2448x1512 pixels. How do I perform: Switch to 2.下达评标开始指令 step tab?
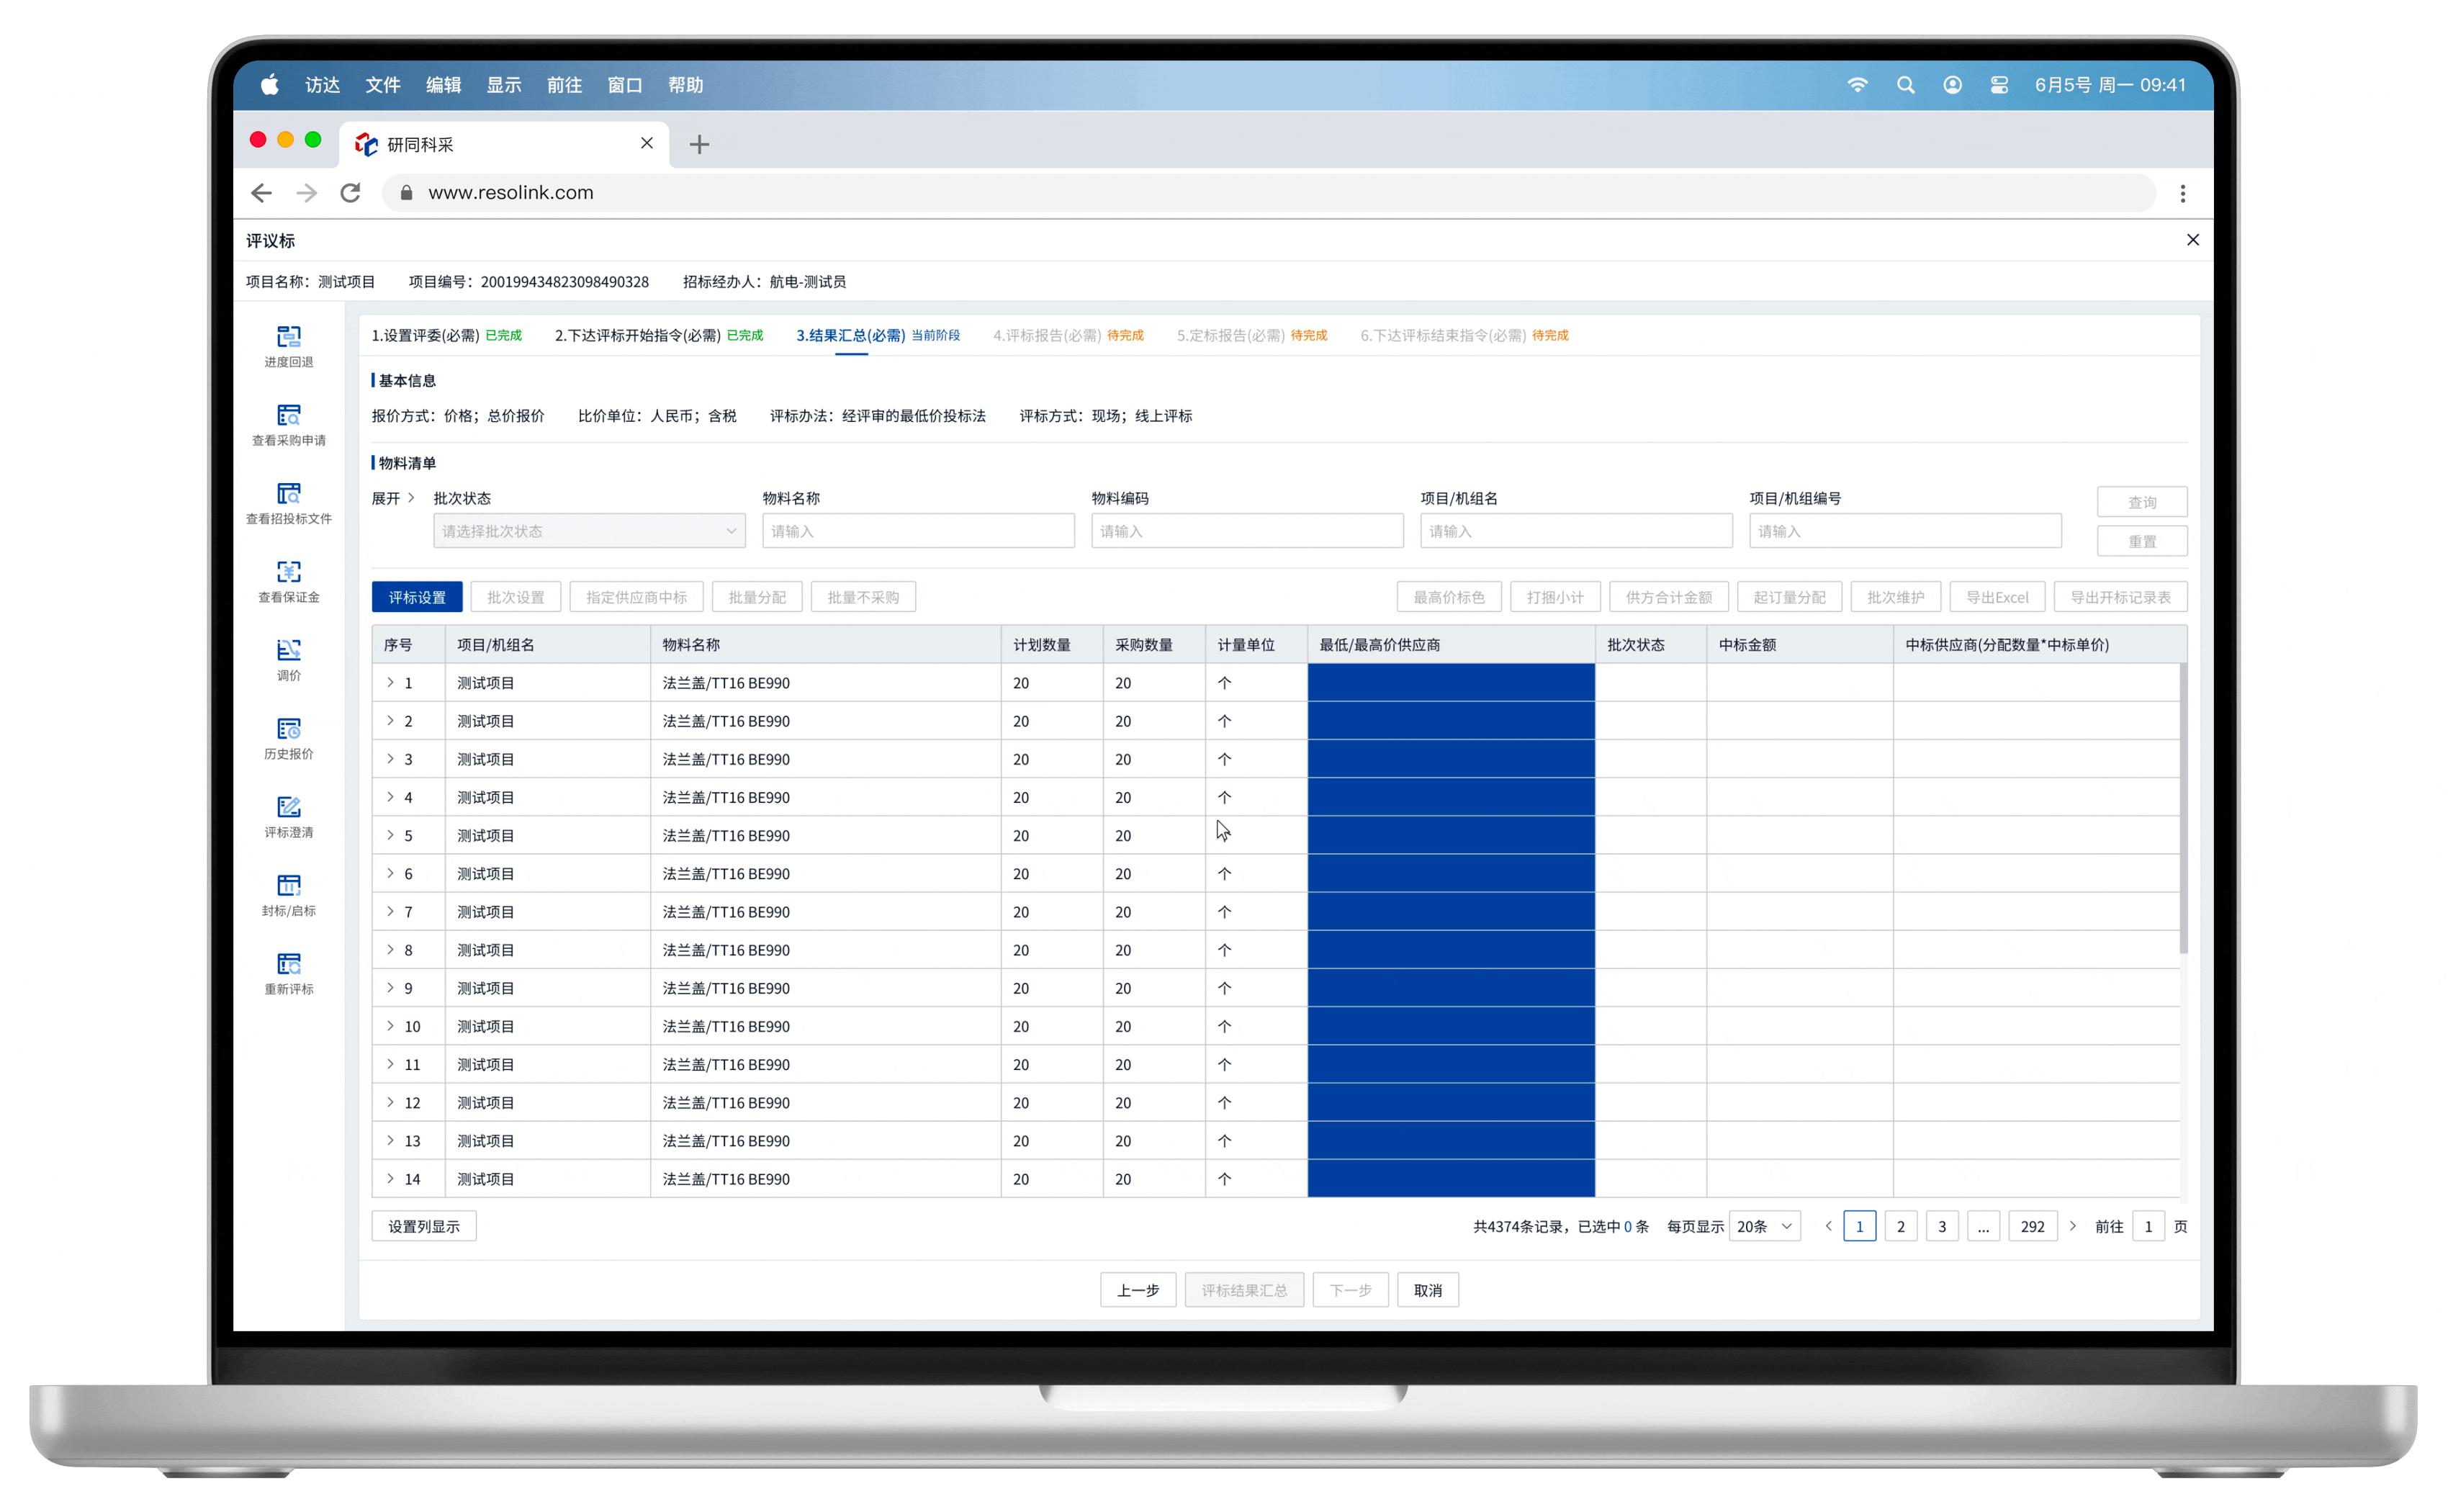(x=658, y=335)
